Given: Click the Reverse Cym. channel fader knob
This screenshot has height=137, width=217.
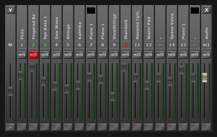Looking at the screenshot, I should click(x=135, y=78).
